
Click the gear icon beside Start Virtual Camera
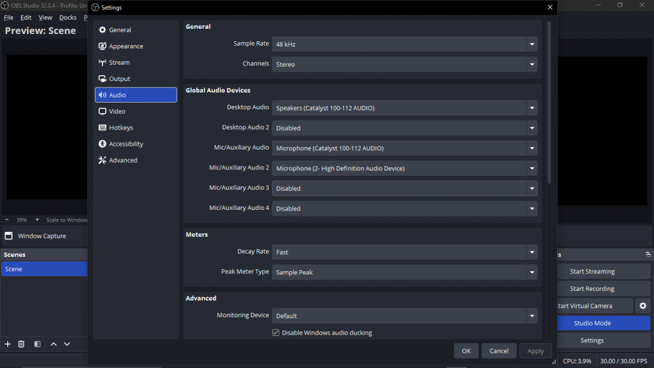pos(643,306)
